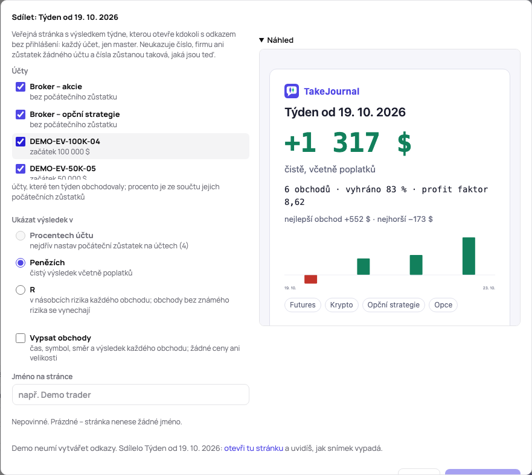Screen dimensions: 532x475
Task: Click the Opční strategie tag chip
Action: click(x=394, y=305)
